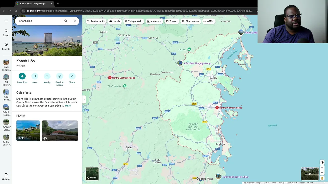Screen dimensions: 328x184
Task: Clear the Khánh Hòa search
Action: 75,21
